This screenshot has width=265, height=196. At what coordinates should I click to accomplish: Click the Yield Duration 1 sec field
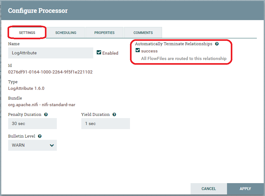pyautogui.click(x=105, y=124)
